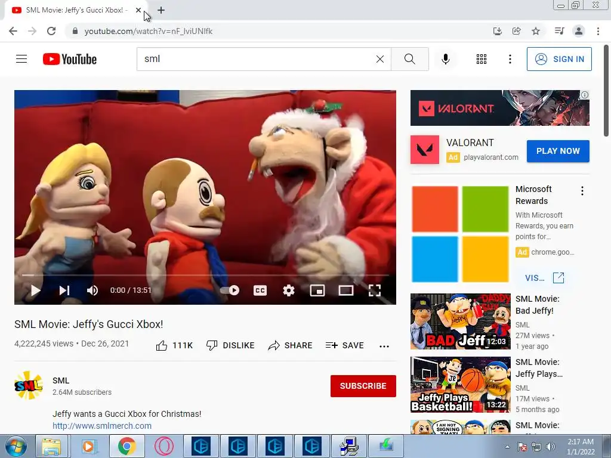The height and width of the screenshot is (458, 611).
Task: Play the video
Action: click(x=35, y=290)
